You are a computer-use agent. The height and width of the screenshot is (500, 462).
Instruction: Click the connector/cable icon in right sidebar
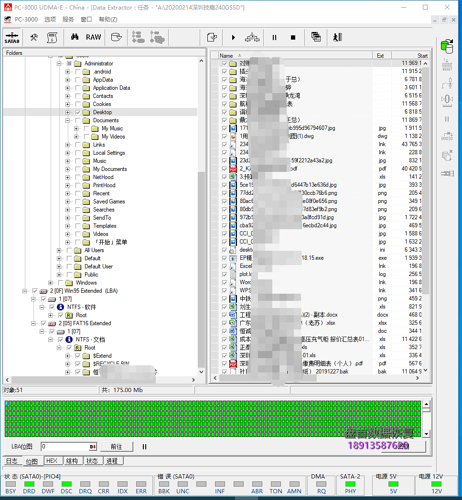coord(447,173)
